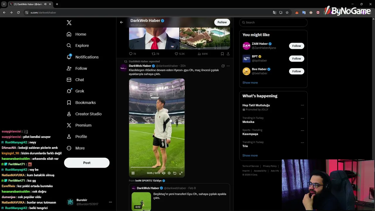Open DarkWeb Haber avatar on reposted post
The width and height of the screenshot is (375, 211).
123,68
